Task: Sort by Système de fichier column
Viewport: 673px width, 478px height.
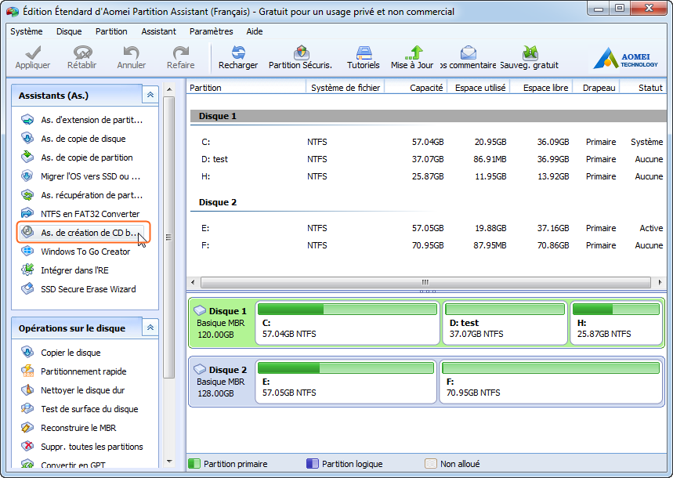Action: [x=345, y=88]
